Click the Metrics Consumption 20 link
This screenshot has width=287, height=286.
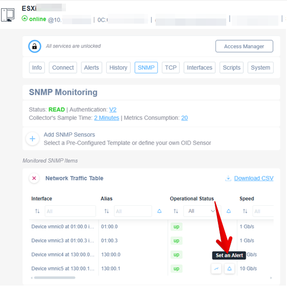(184, 118)
